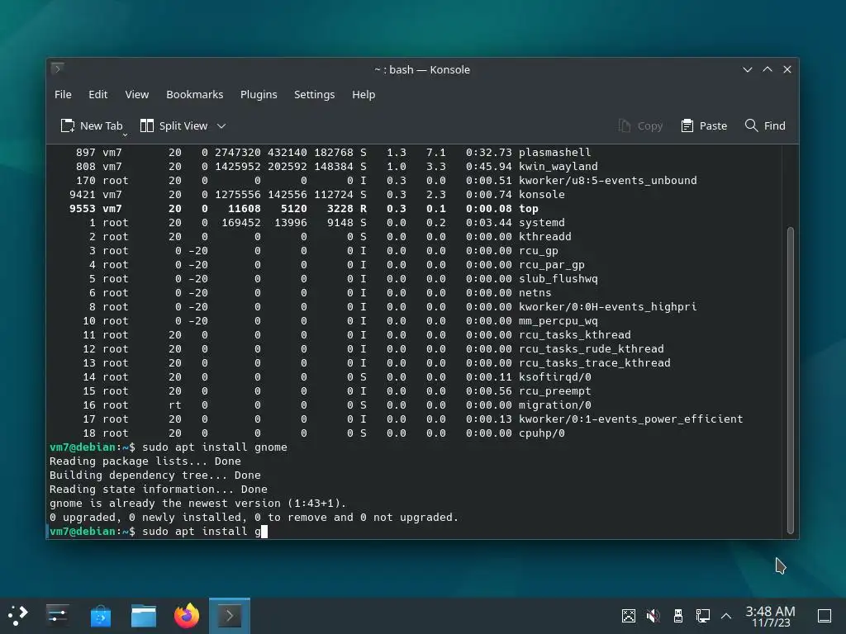Click the Paste toolbar button
Screen dimensions: 846x634
pos(704,125)
